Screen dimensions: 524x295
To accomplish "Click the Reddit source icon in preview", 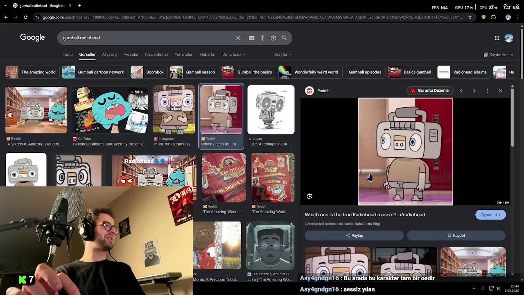I will pos(309,91).
